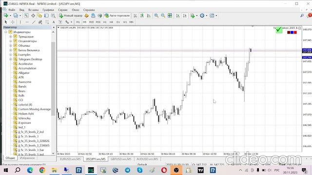This screenshot has height=175, width=312.
Task: Open the Profiles toolbar icon
Action: coord(16,16)
